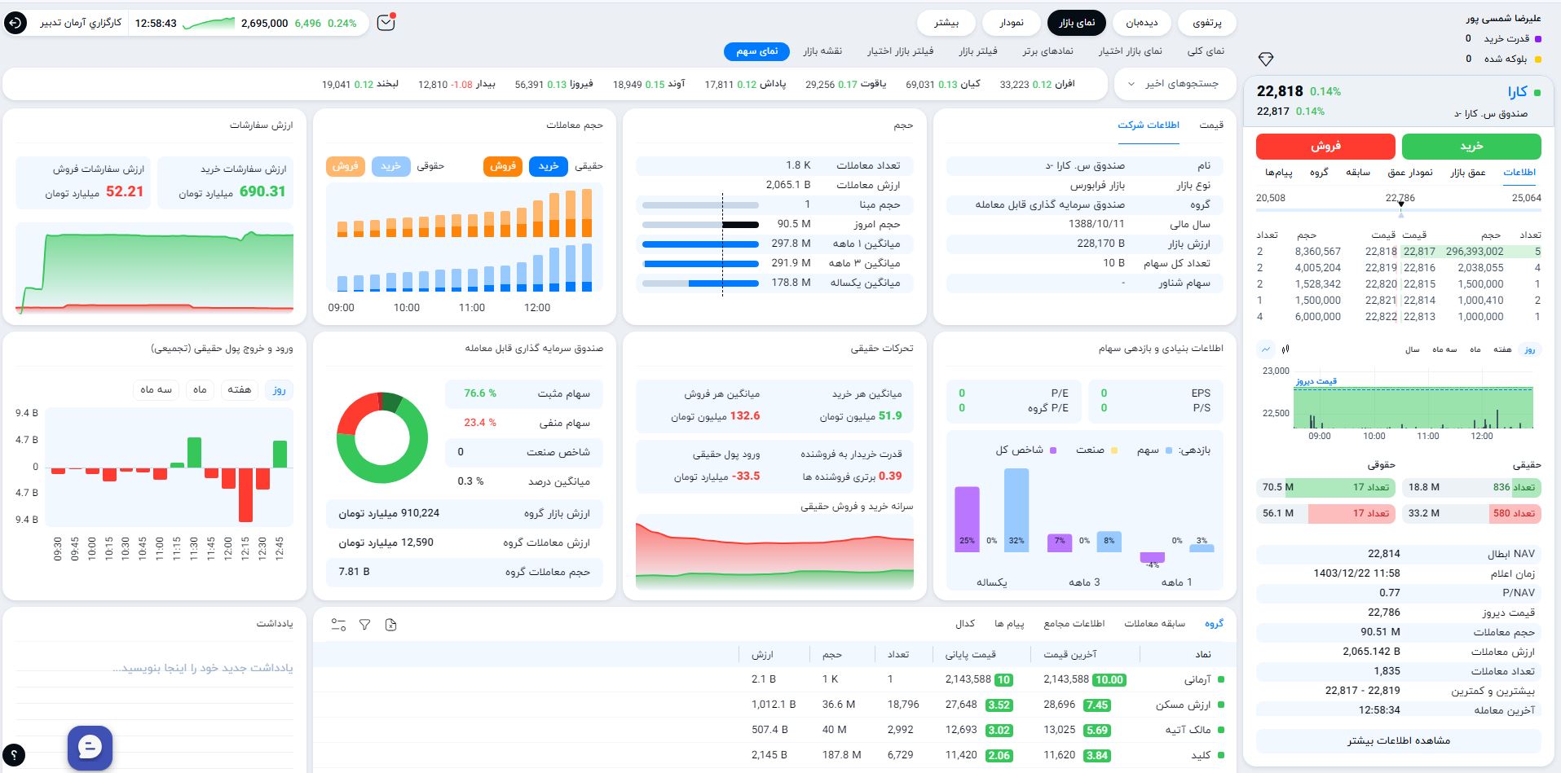This screenshot has width=1561, height=773.
Task: Switch the کارا price chart to line chart icon
Action: pos(1266,349)
